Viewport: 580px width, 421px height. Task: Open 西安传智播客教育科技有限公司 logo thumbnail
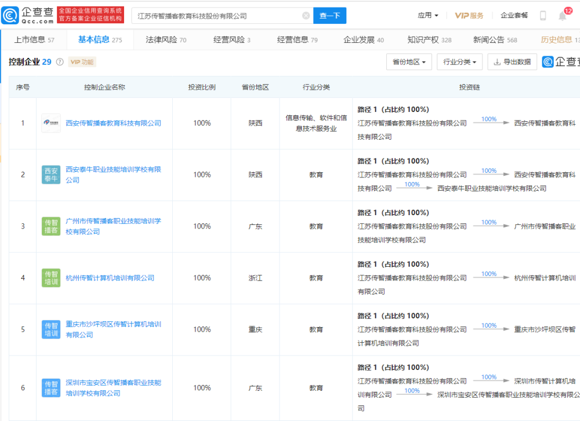pos(51,123)
